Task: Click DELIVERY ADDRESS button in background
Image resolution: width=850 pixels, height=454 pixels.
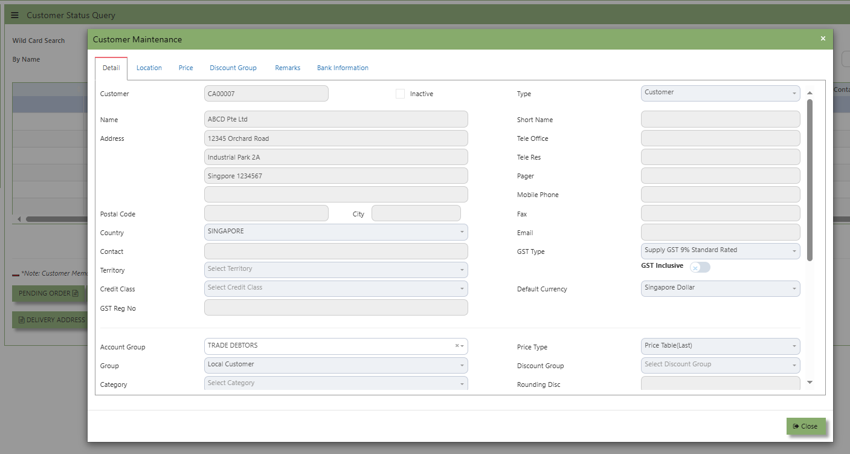Action: click(x=50, y=320)
